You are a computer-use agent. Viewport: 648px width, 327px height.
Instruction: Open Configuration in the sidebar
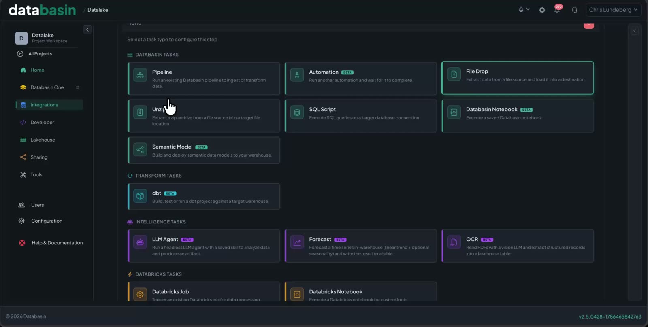coord(47,221)
